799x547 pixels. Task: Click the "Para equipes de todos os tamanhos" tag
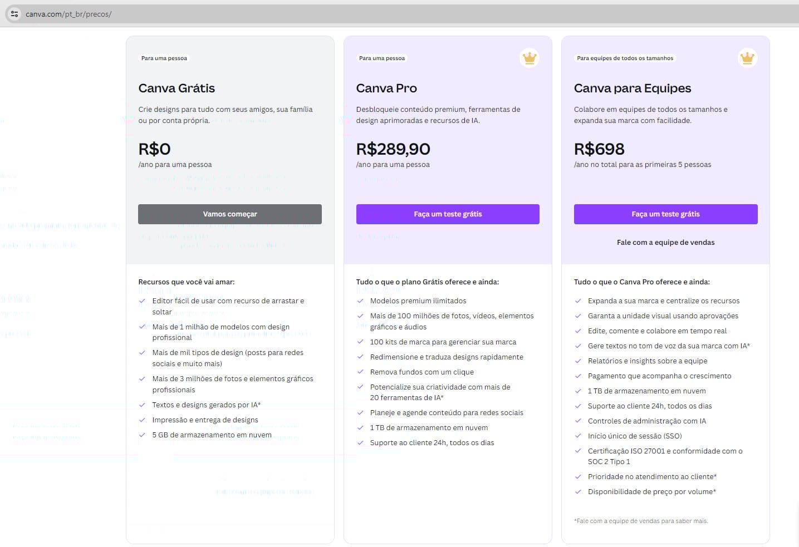coord(625,58)
